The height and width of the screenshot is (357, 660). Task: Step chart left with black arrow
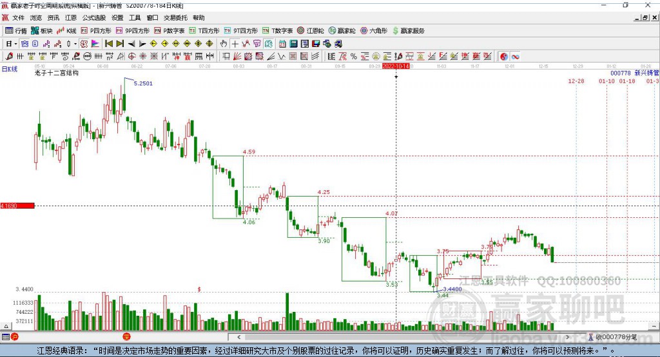(x=131, y=44)
